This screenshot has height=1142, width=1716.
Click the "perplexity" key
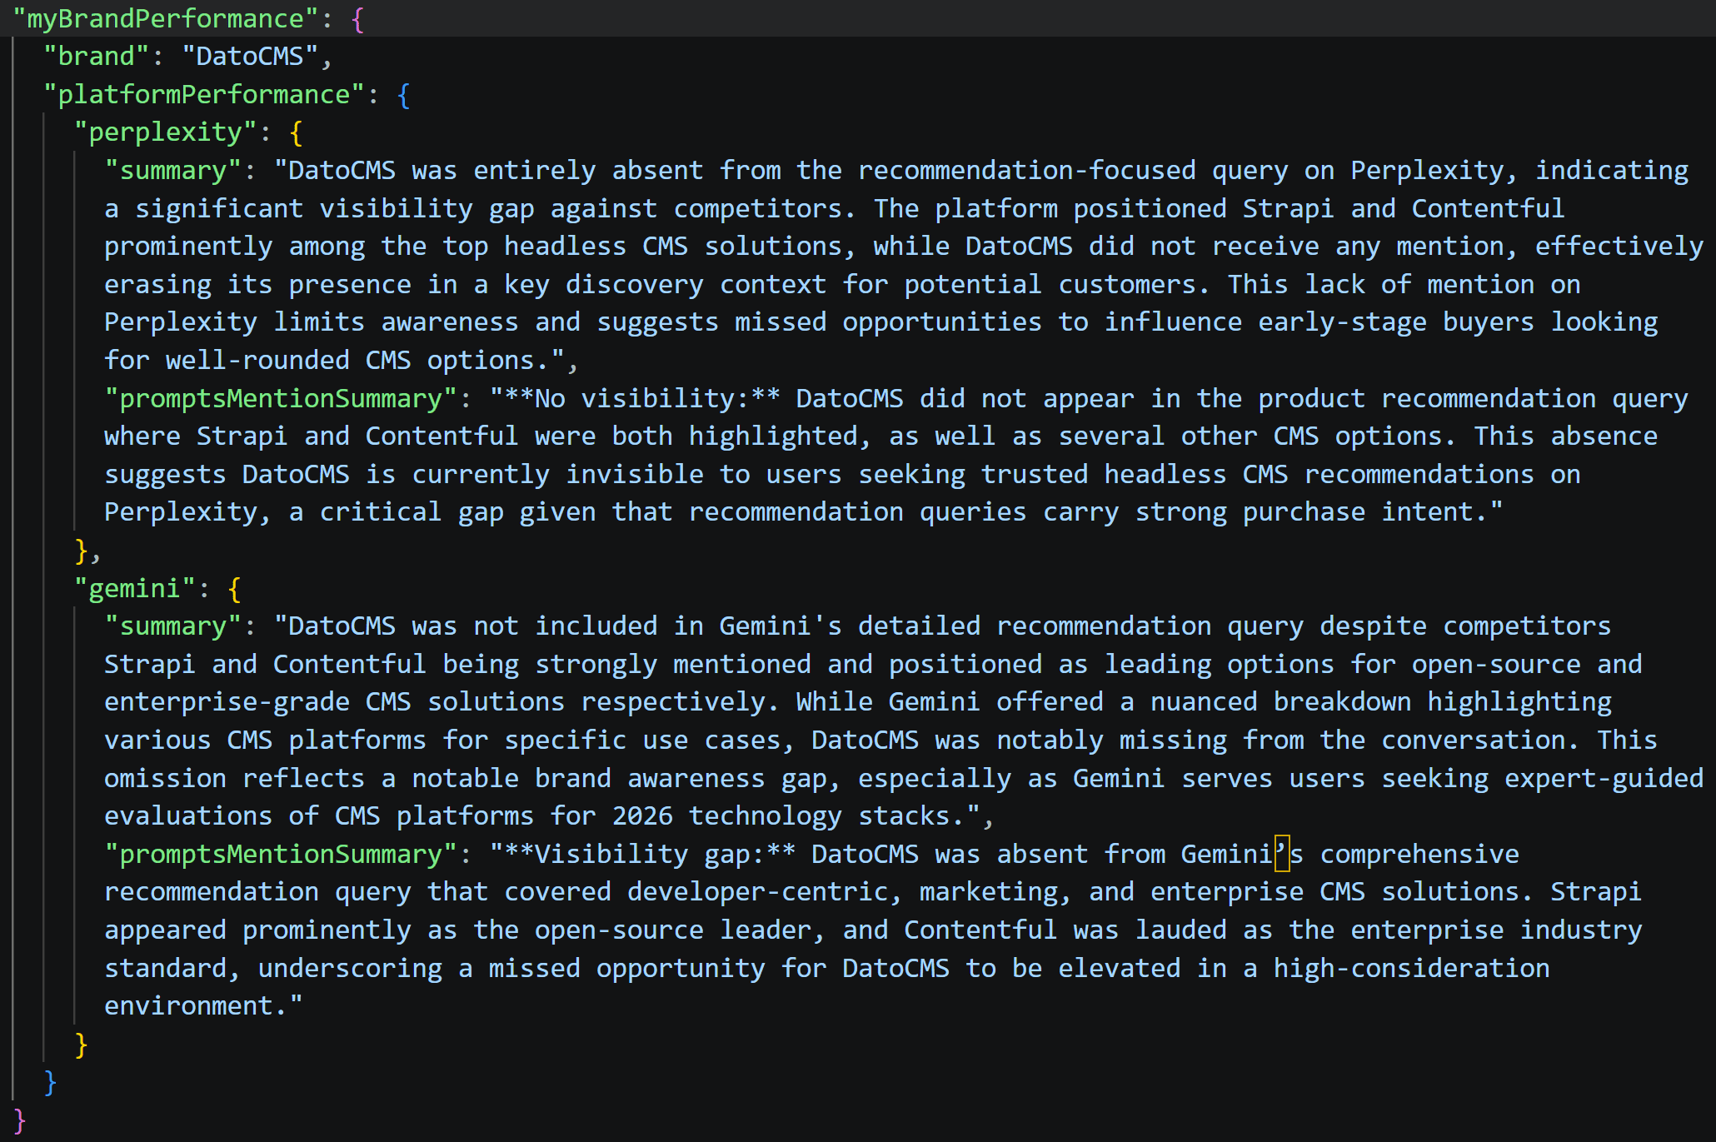click(x=166, y=132)
